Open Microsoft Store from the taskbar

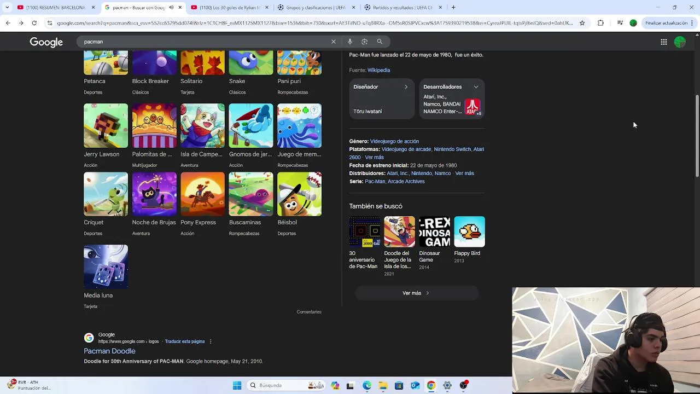pyautogui.click(x=399, y=385)
